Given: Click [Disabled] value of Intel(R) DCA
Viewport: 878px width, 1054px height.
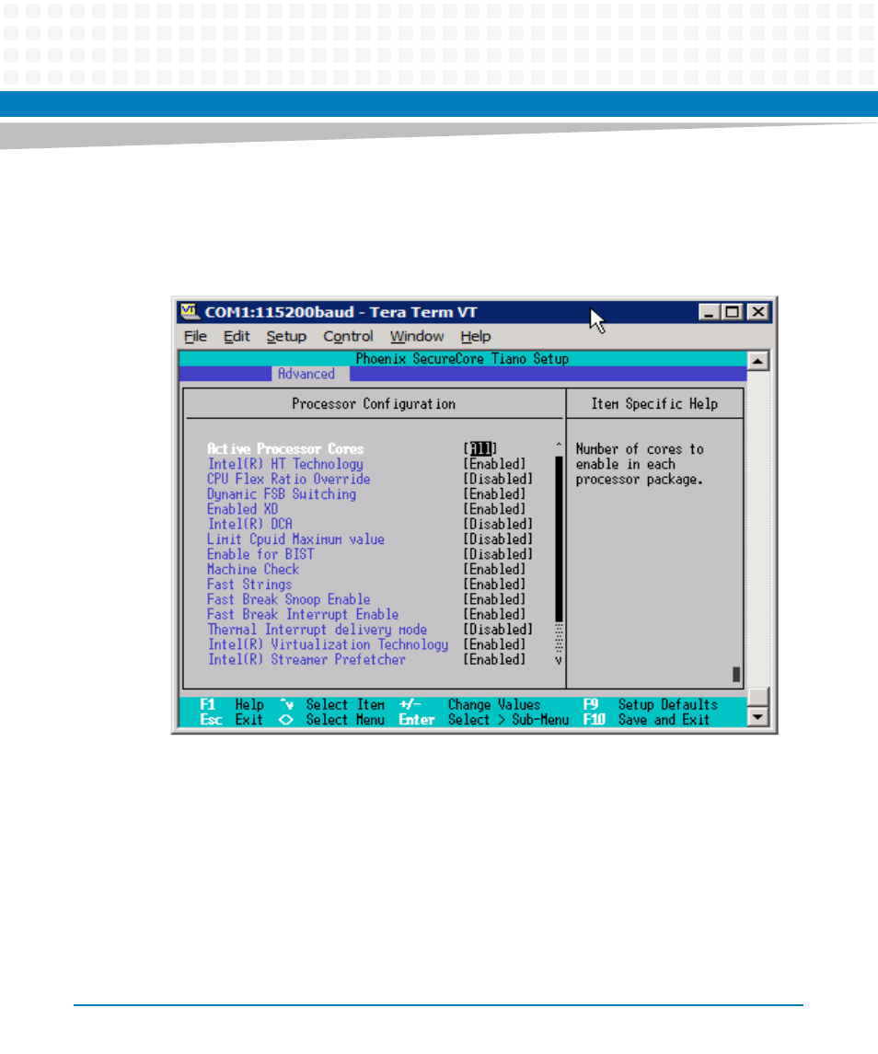Looking at the screenshot, I should click(498, 524).
